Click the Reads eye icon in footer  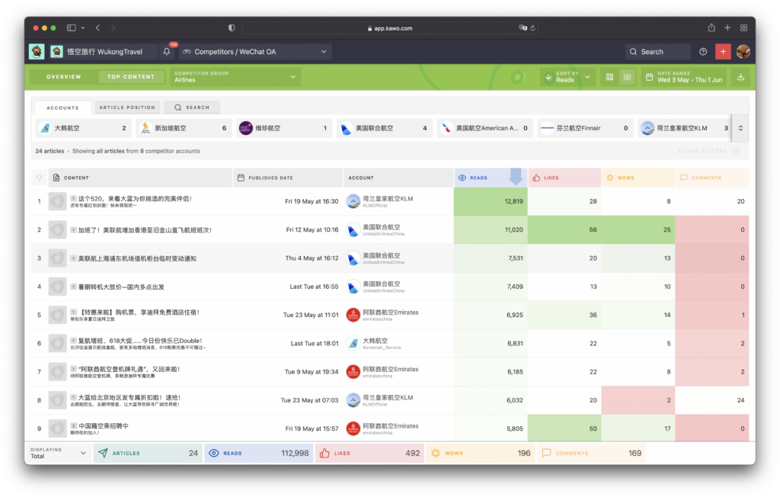point(214,454)
